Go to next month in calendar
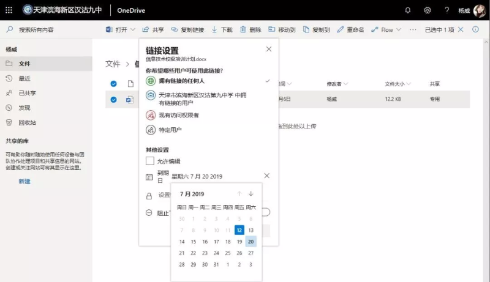 pos(251,194)
